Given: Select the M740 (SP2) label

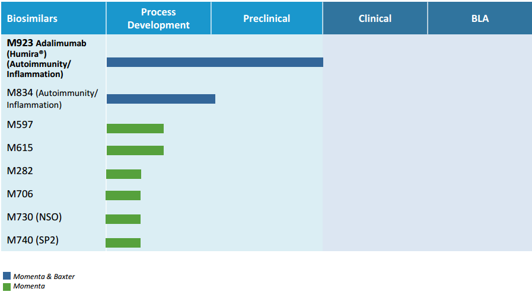Looking at the screenshot, I should tap(33, 240).
